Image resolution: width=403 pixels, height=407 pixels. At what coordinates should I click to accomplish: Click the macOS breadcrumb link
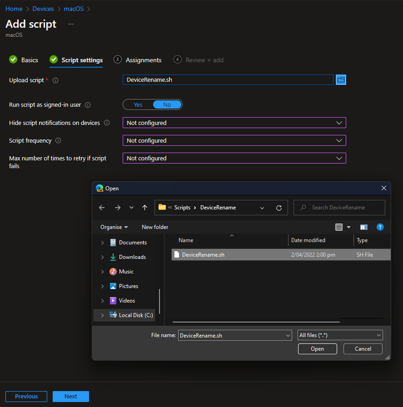click(74, 9)
